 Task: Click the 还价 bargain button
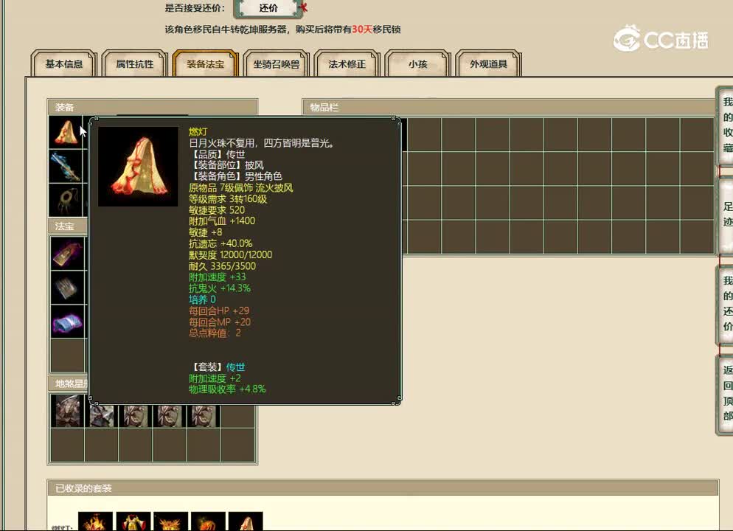pos(268,8)
